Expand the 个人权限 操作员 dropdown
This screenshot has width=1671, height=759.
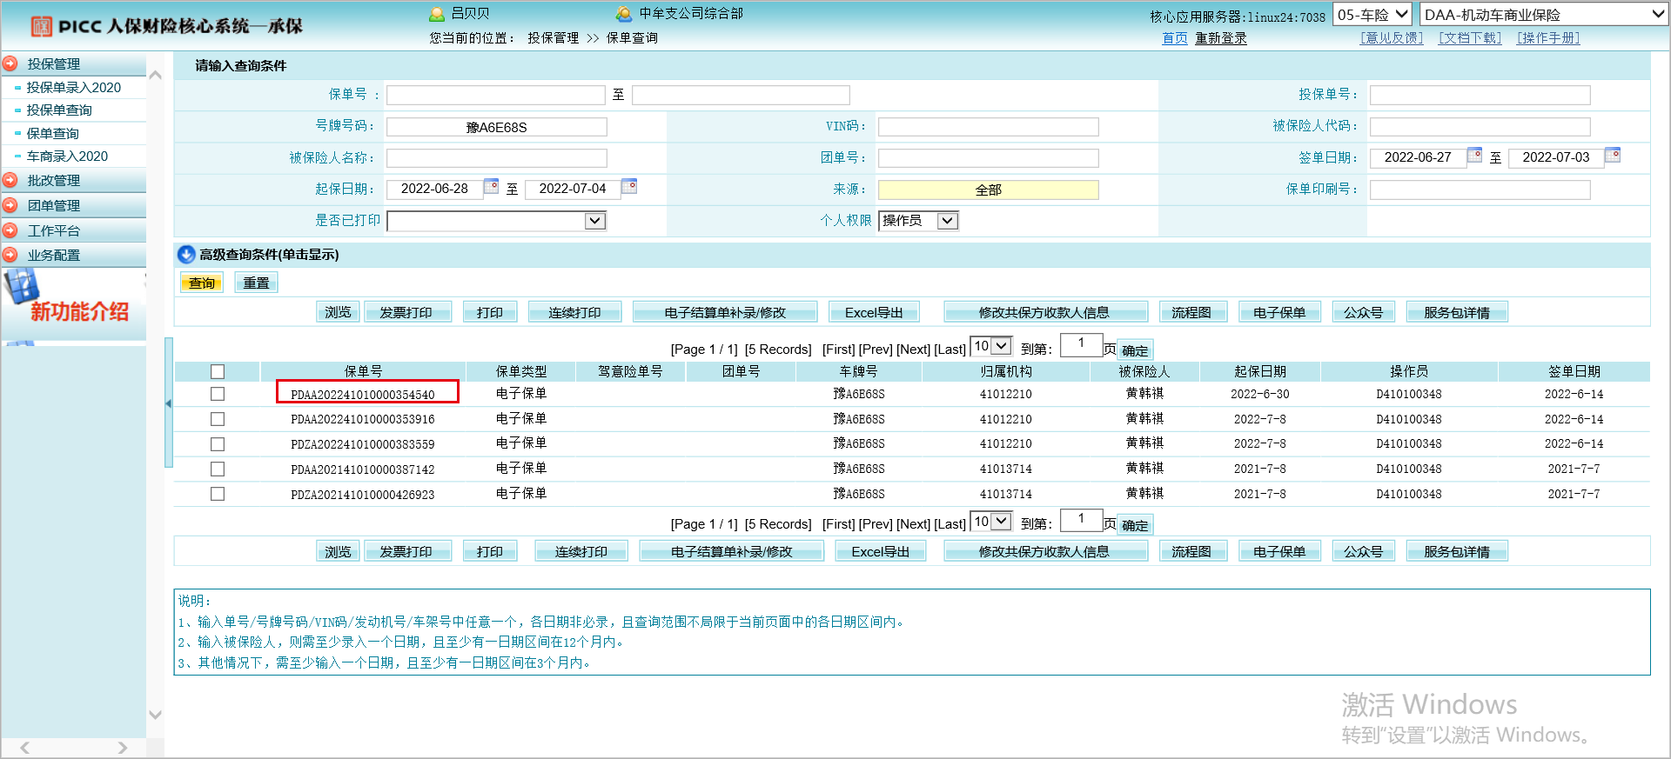[x=947, y=221]
